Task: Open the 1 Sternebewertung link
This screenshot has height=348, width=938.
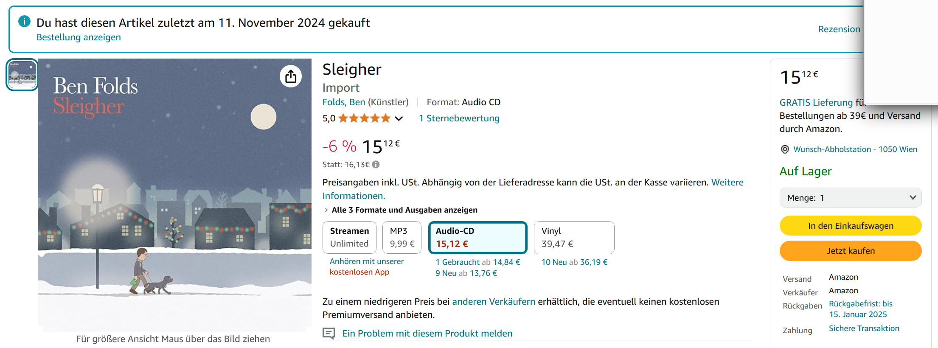Action: (459, 118)
